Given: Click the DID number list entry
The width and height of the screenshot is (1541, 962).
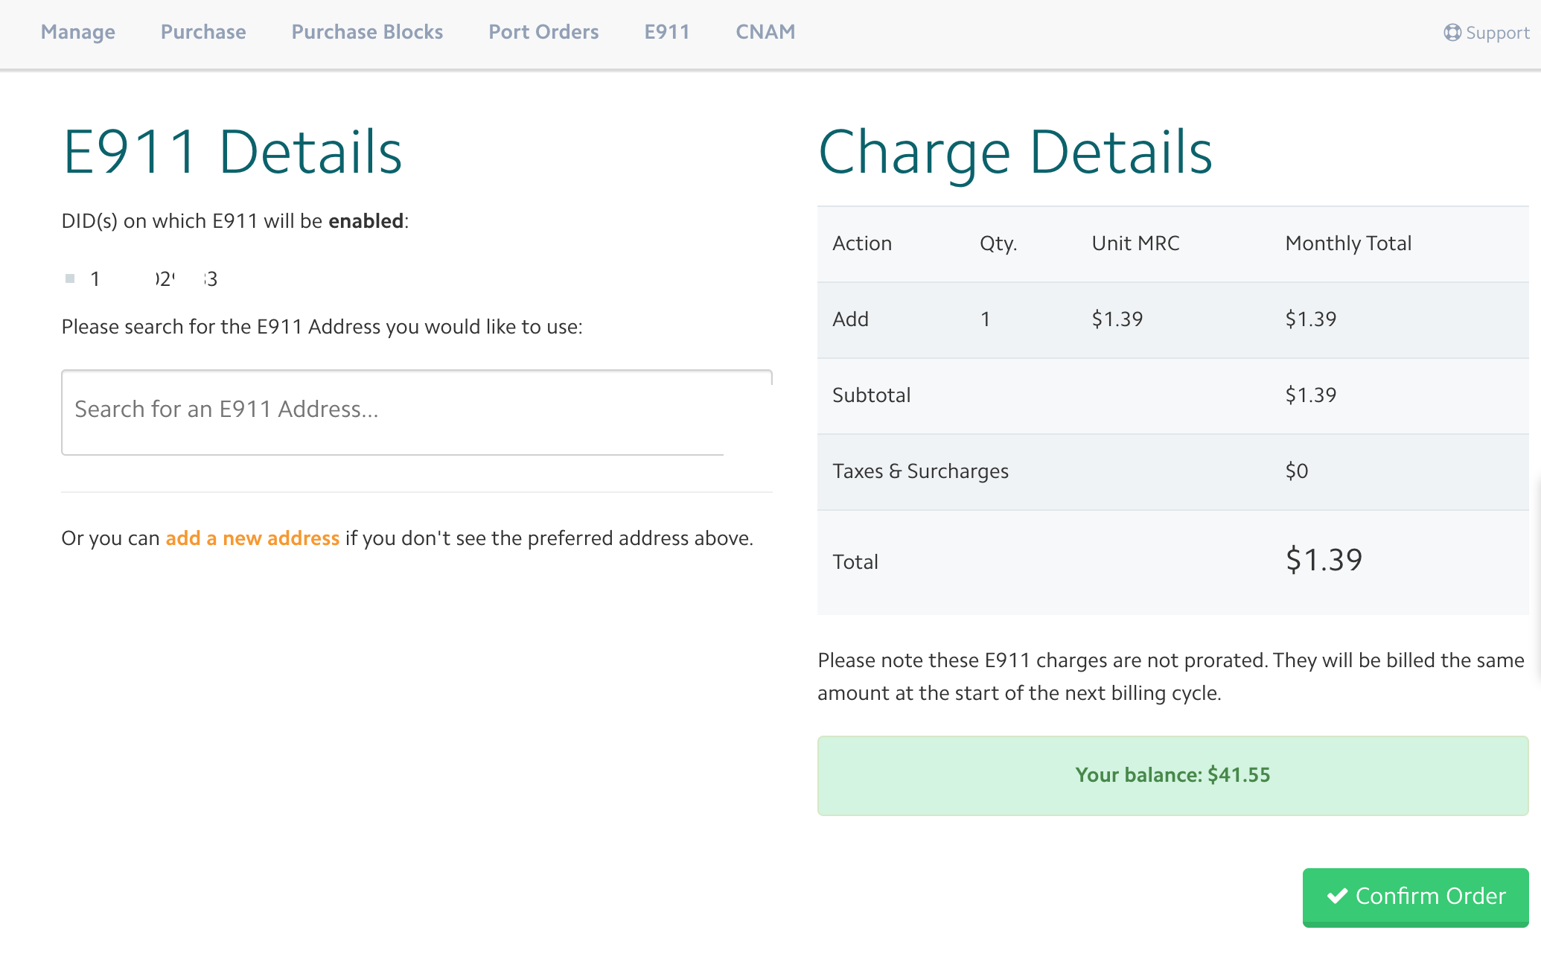Looking at the screenshot, I should tap(153, 279).
